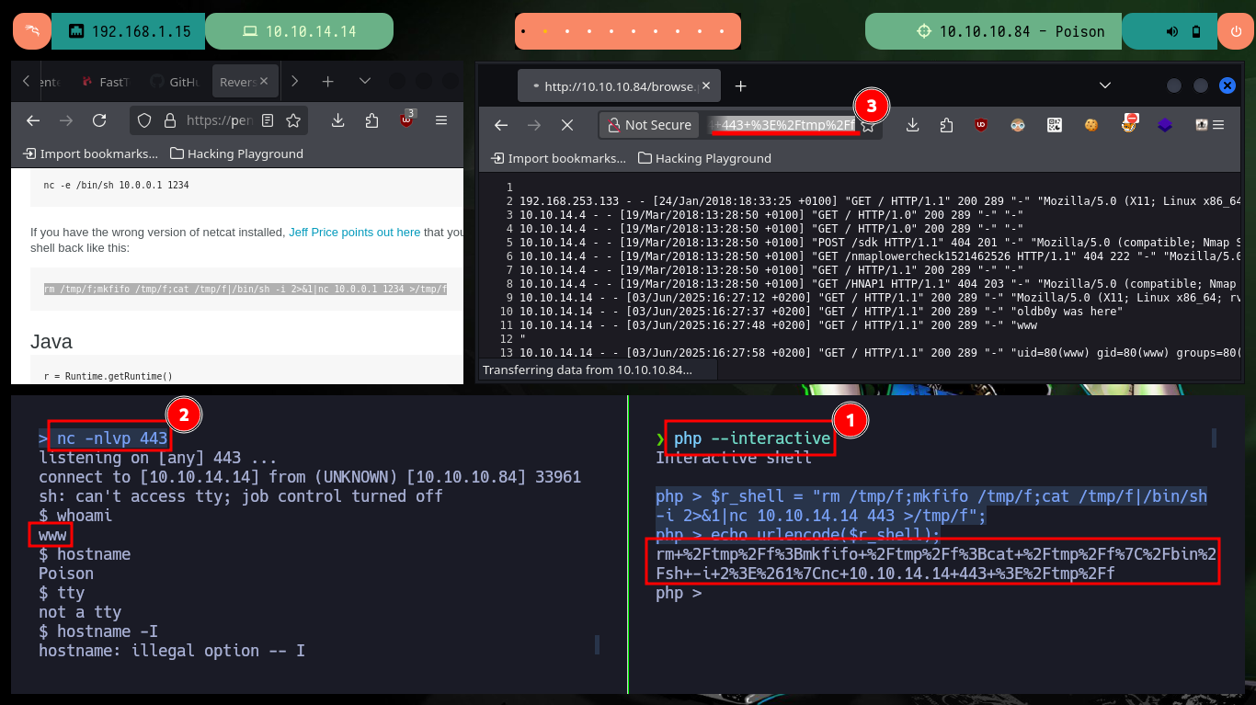Open extensions puzzle icon in right Firefox
Screen dimensions: 1256x705
click(x=946, y=125)
